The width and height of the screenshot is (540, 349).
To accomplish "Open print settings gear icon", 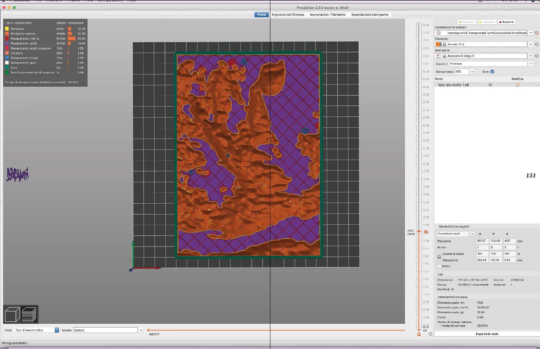I will pos(536,33).
